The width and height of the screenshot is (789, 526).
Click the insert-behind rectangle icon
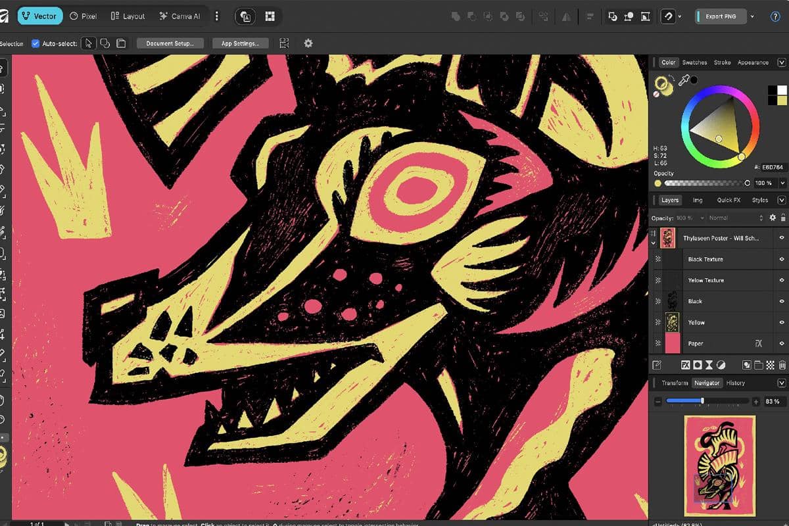pos(612,16)
